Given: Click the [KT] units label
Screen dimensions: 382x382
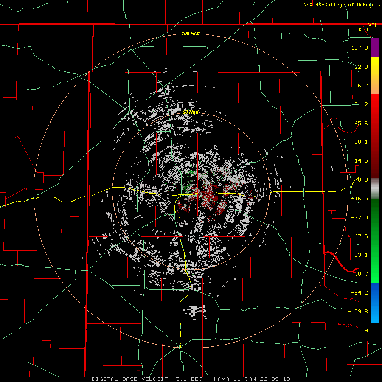Looking at the screenshot, I should point(362,29).
